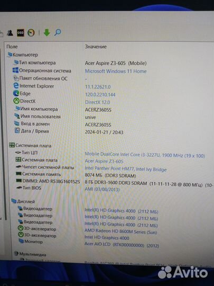The width and height of the screenshot is (214, 286).
Task: Click the Монитор icon
Action: [x=21, y=241]
